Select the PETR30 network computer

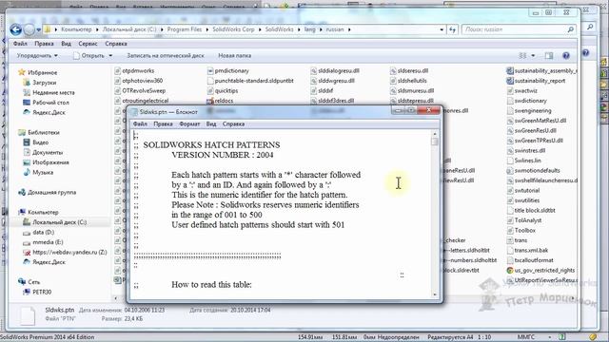click(37, 292)
